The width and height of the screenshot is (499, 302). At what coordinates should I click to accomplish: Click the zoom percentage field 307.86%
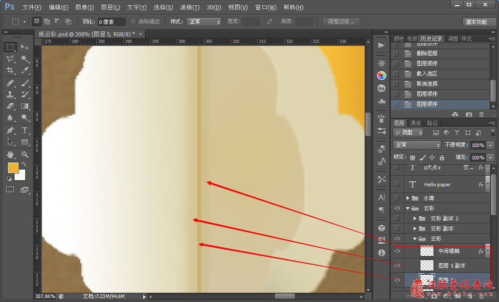pos(45,296)
